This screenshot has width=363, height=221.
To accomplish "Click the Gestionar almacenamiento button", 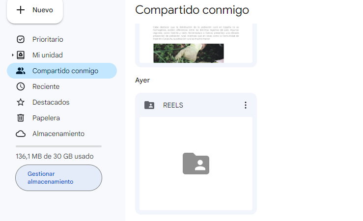I will click(x=58, y=178).
